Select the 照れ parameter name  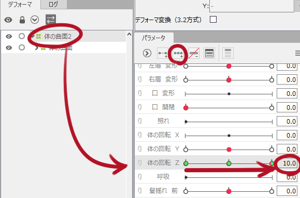click(163, 121)
